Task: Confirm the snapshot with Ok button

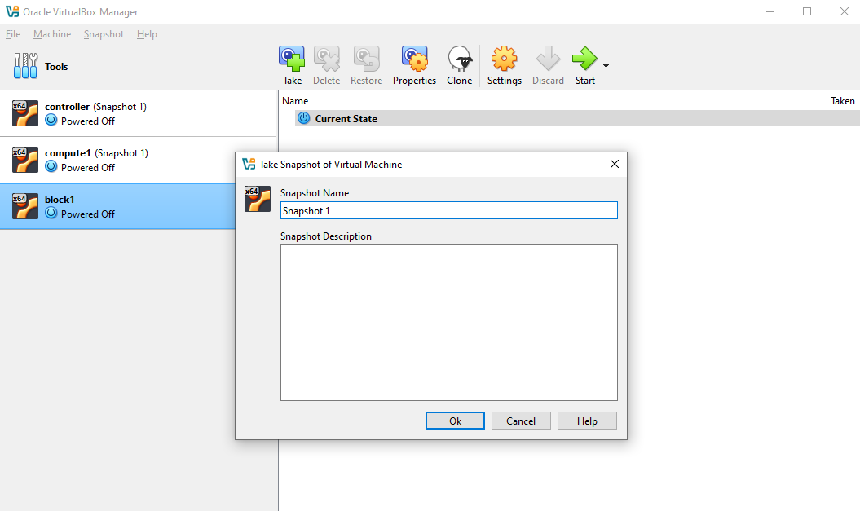Action: [455, 421]
